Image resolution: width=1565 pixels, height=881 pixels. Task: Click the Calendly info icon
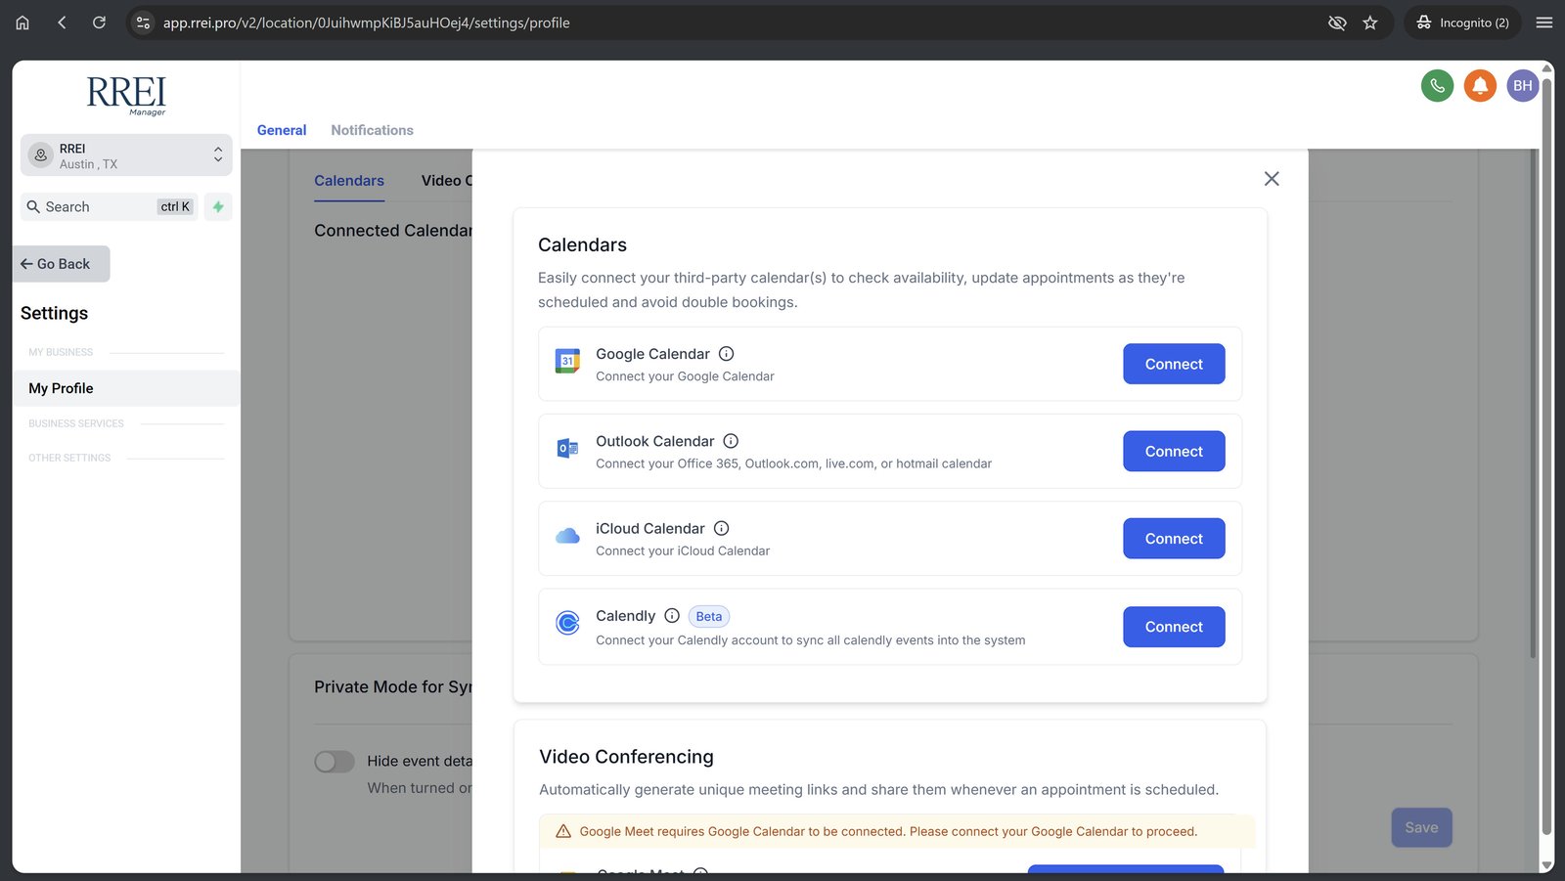click(x=672, y=616)
